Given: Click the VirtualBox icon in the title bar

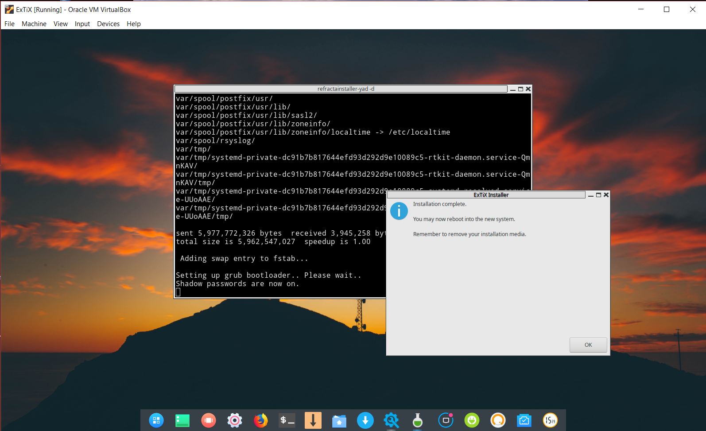Looking at the screenshot, I should pos(9,9).
